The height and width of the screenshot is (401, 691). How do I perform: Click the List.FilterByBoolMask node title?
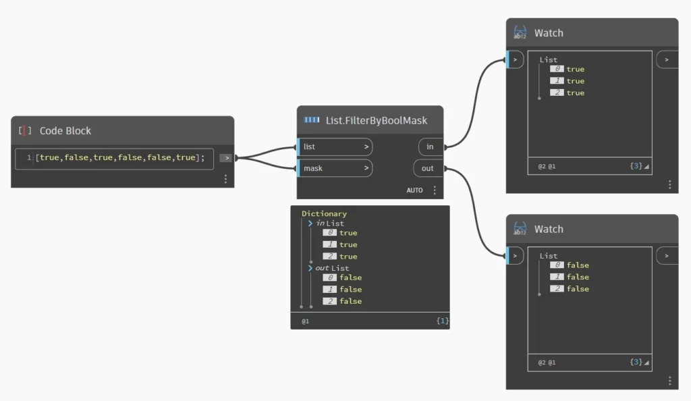point(377,120)
